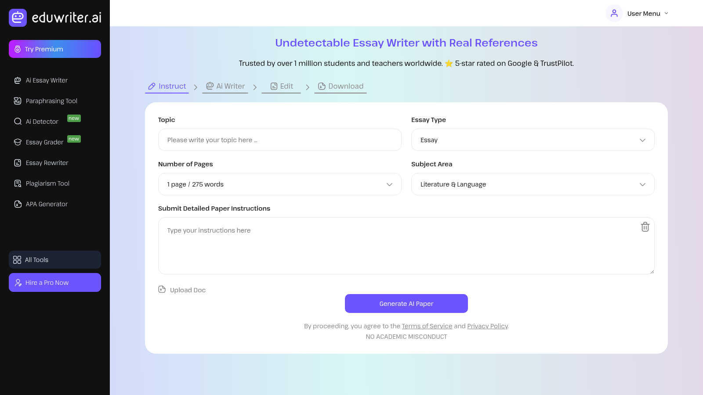Switch to the Ai Writer step tab

pyautogui.click(x=225, y=86)
